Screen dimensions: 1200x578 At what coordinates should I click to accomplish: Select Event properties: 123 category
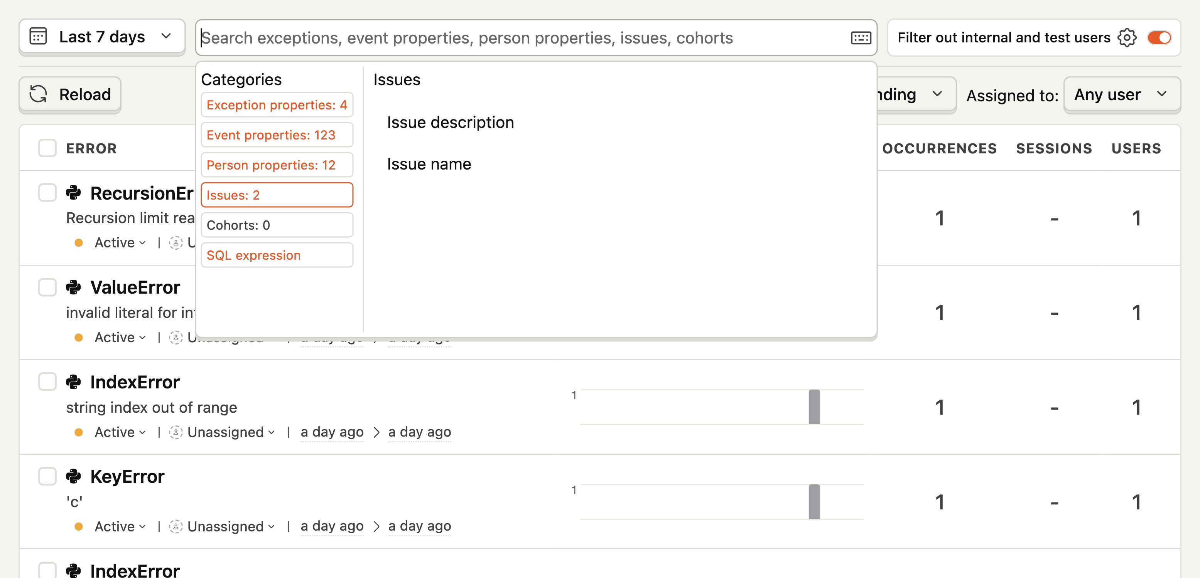277,135
